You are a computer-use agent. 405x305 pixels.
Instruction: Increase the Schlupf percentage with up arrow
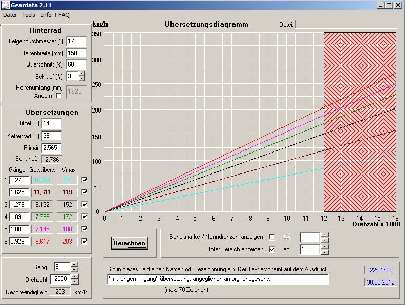click(82, 74)
